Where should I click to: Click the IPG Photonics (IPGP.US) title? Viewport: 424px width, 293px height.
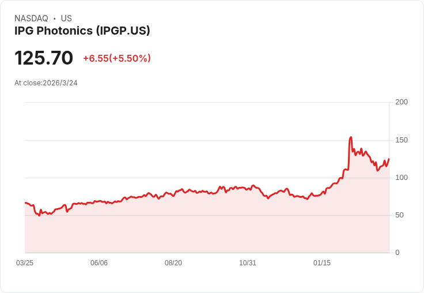point(82,31)
